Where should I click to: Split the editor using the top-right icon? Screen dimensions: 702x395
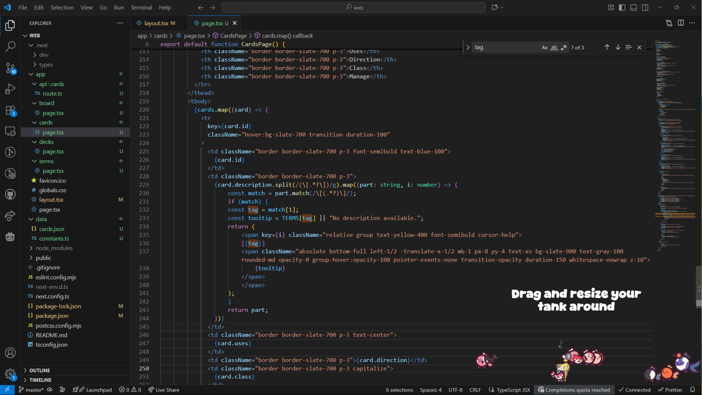(681, 23)
